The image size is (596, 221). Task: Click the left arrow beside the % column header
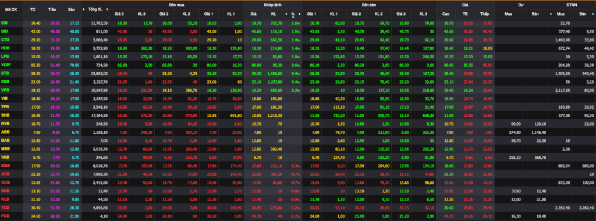pyautogui.click(x=286, y=14)
